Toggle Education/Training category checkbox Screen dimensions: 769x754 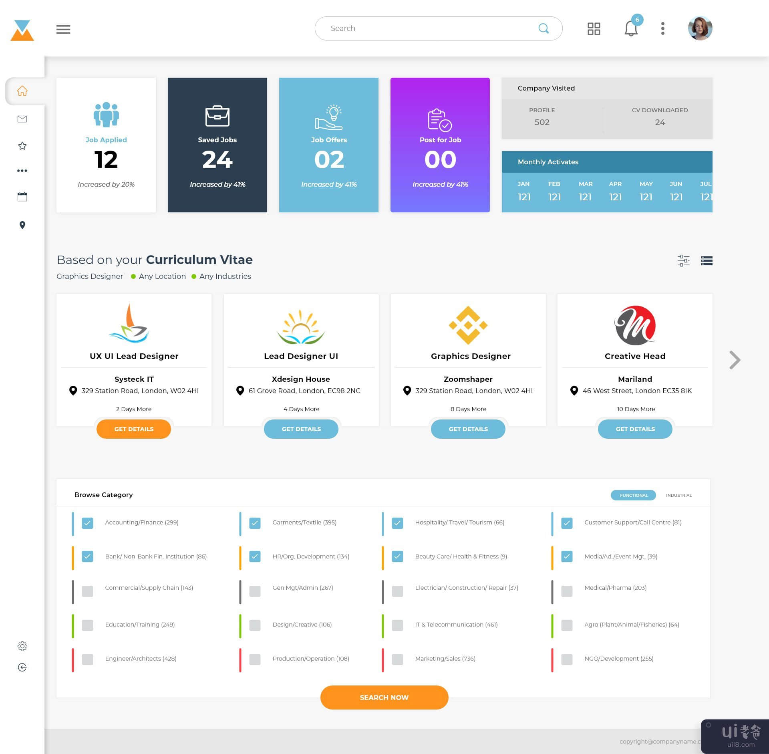88,624
